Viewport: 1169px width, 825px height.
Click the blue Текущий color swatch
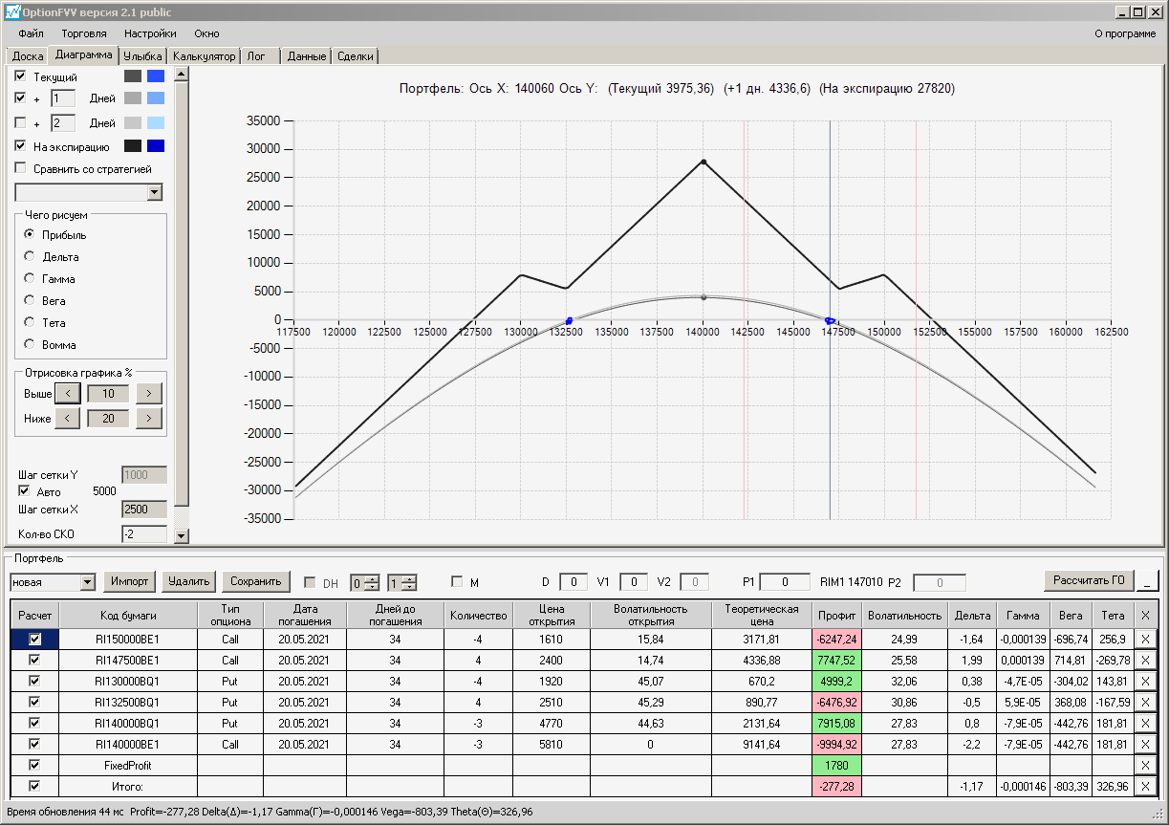pyautogui.click(x=156, y=76)
